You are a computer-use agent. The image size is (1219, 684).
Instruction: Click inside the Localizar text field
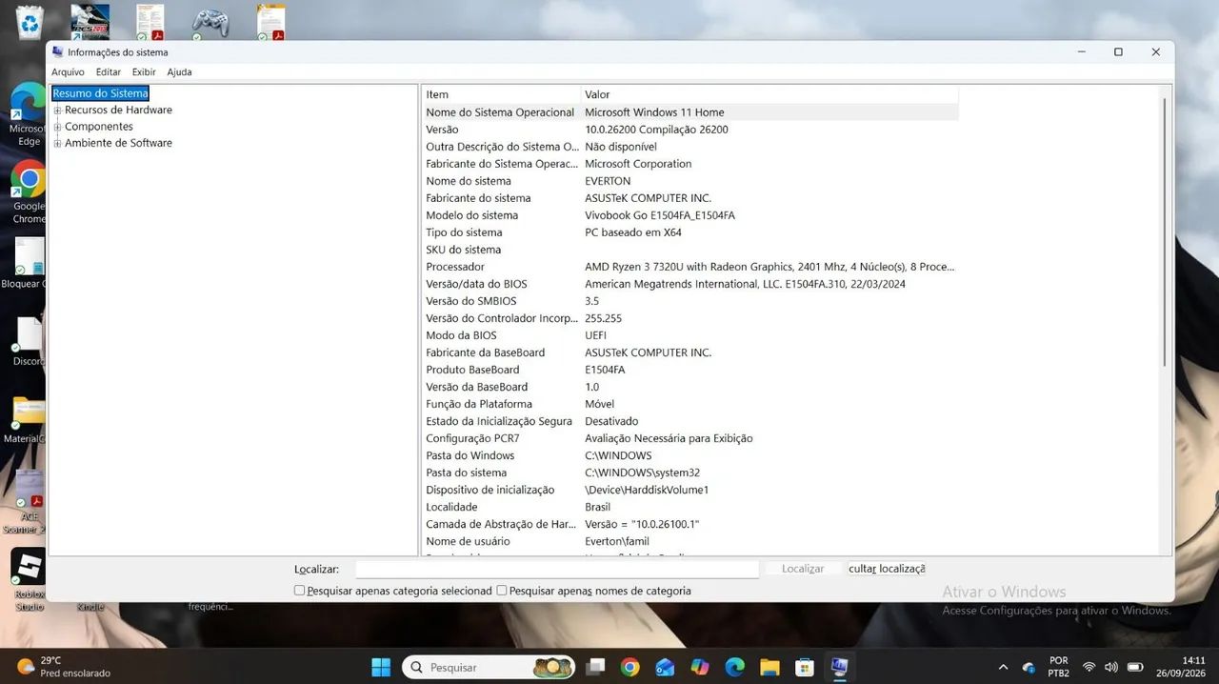[x=557, y=569]
